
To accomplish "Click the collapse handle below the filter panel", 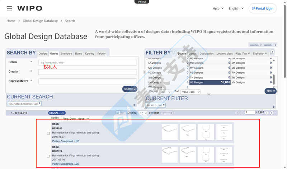I will (209, 95).
